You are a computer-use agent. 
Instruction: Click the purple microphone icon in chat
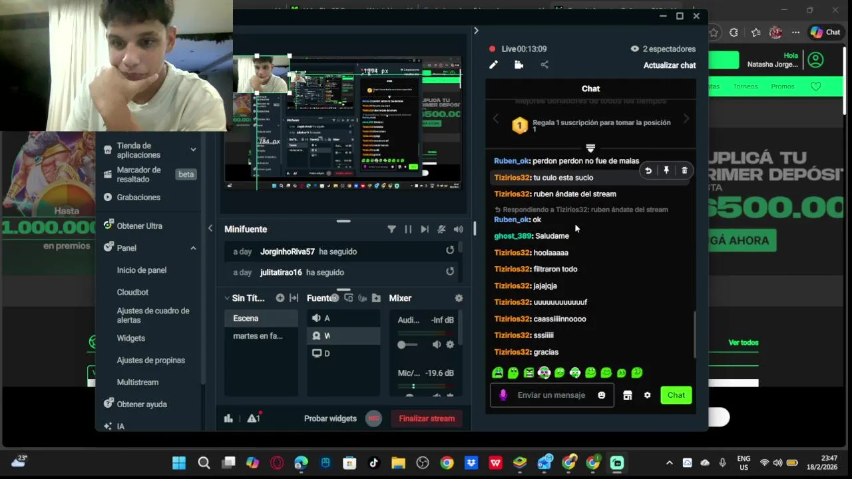(503, 395)
